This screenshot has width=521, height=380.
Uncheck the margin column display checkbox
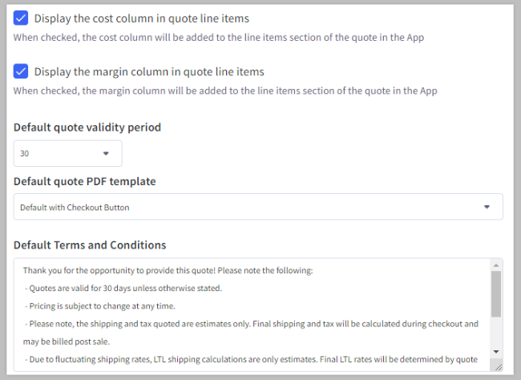click(x=21, y=71)
